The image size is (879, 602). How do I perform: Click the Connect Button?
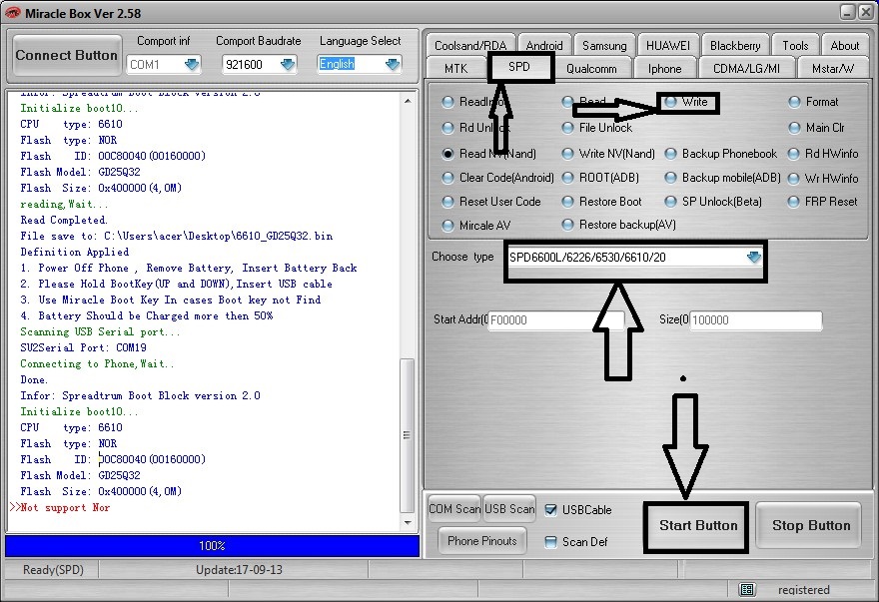pos(66,56)
